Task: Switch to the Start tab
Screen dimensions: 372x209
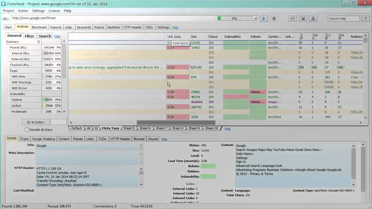Action: click(8, 27)
